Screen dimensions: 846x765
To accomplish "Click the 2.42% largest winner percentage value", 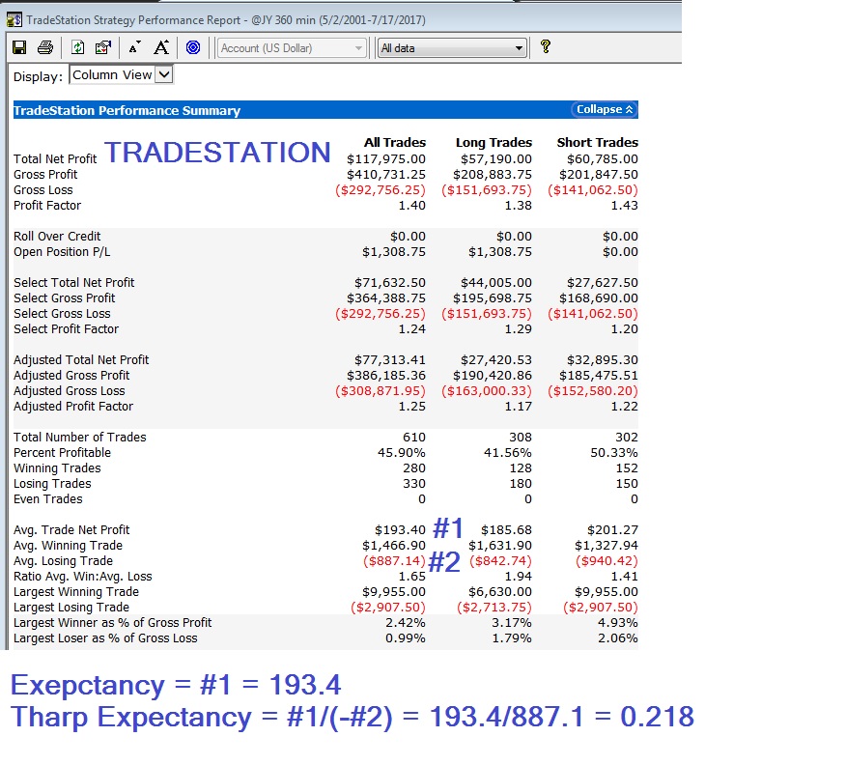I will 406,623.
